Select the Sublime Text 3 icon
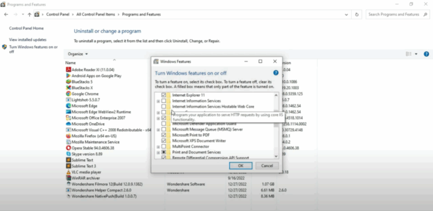The width and height of the screenshot is (433, 211). click(x=68, y=166)
